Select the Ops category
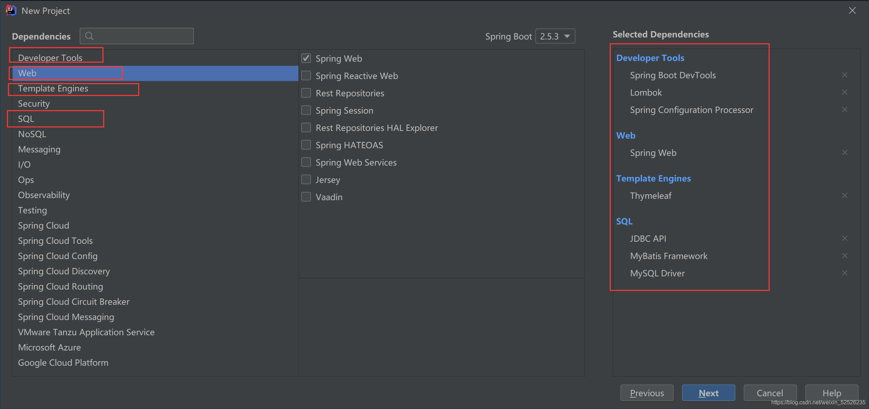 coord(155,180)
